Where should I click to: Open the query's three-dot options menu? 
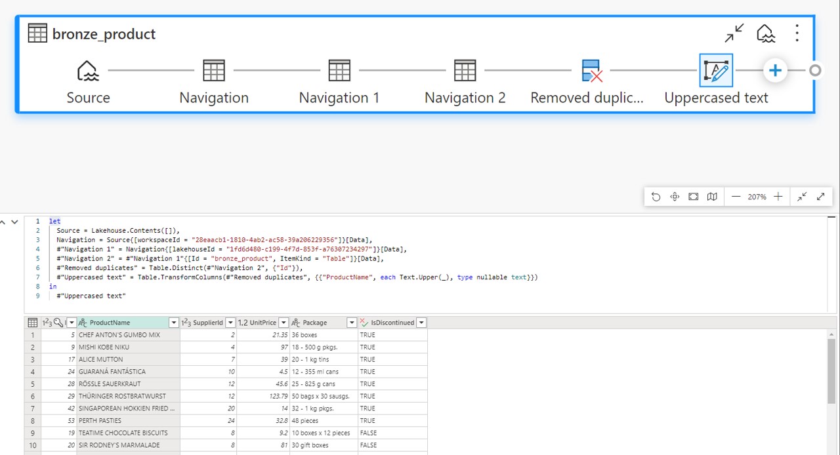[x=797, y=33]
